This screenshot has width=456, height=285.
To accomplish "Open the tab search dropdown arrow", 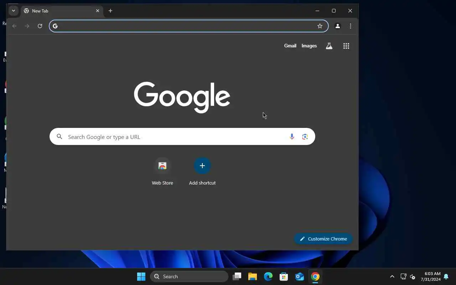I will 14,11.
